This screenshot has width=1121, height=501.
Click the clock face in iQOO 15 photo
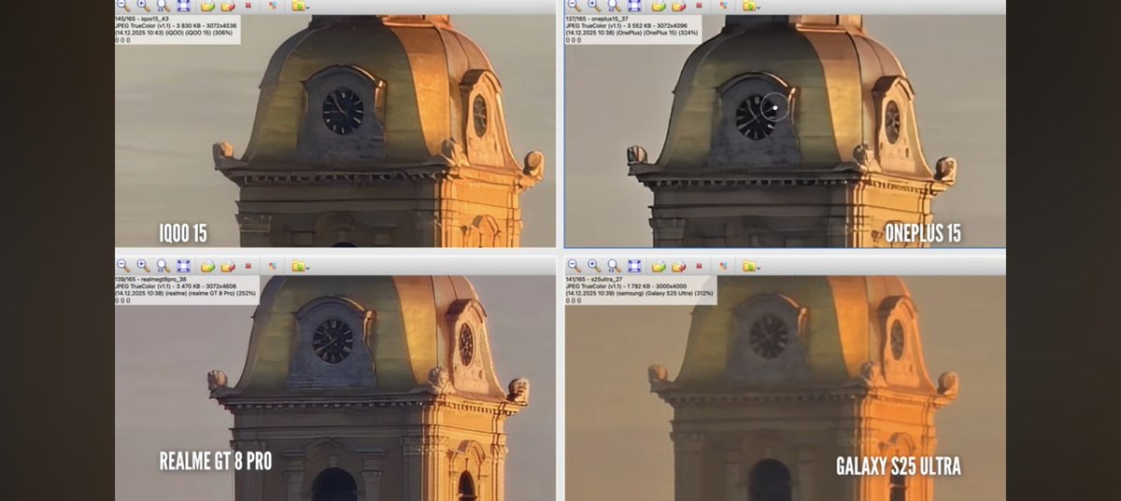point(343,111)
